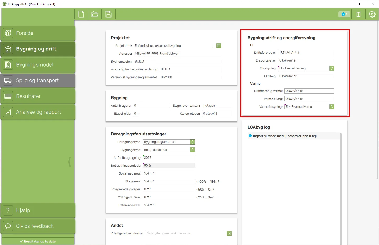The width and height of the screenshot is (379, 245).
Task: Open the Bygning og drift section
Action: (x=38, y=49)
